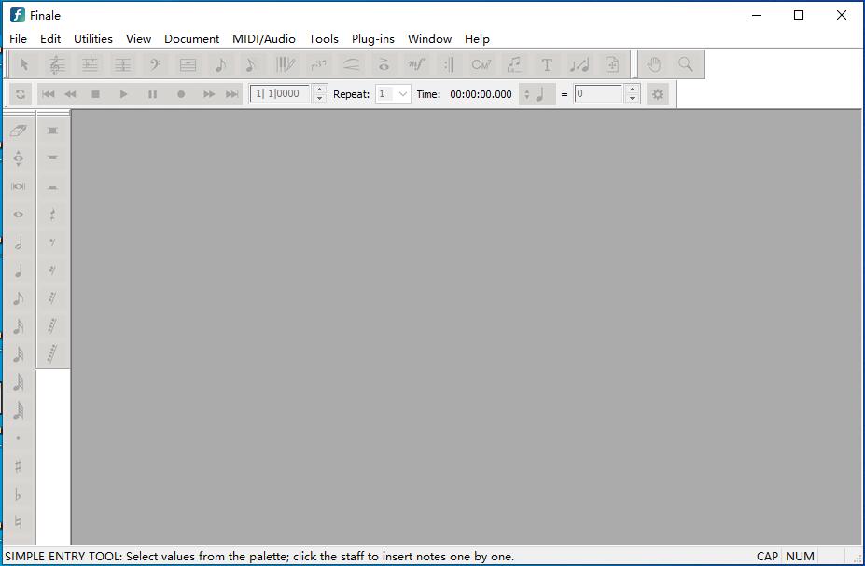Image resolution: width=865 pixels, height=566 pixels.
Task: Fast forward playback
Action: click(x=208, y=94)
